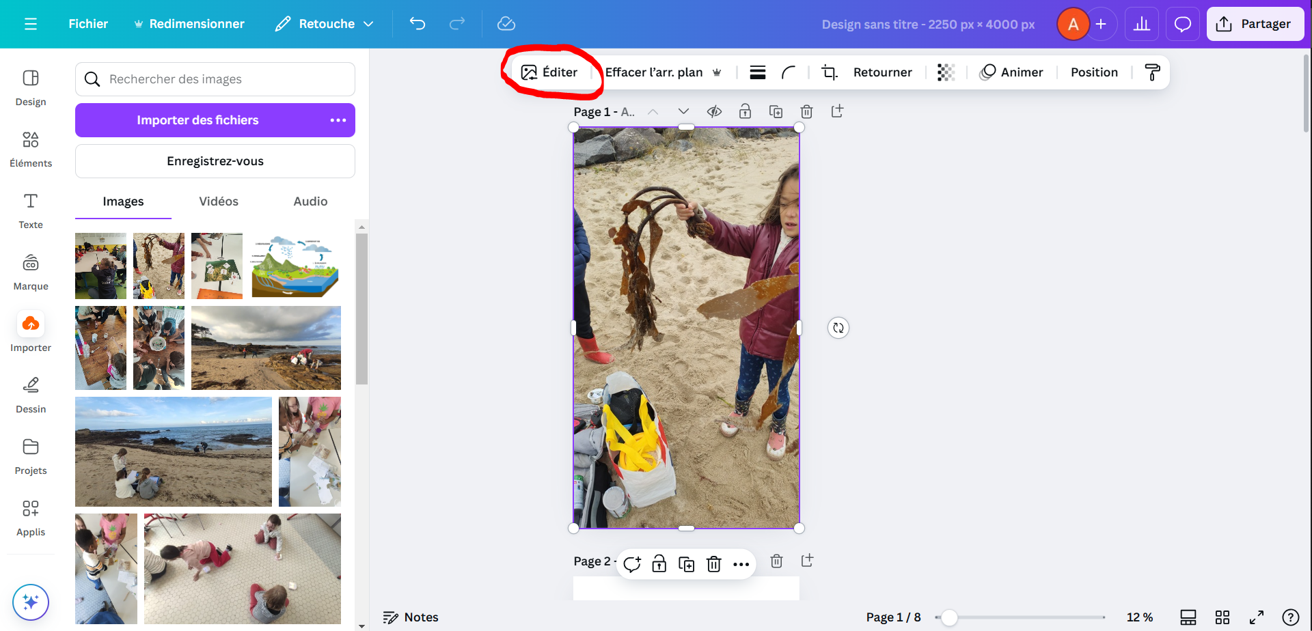This screenshot has width=1312, height=631.
Task: Hide Page 1 with the eye icon
Action: (x=714, y=111)
